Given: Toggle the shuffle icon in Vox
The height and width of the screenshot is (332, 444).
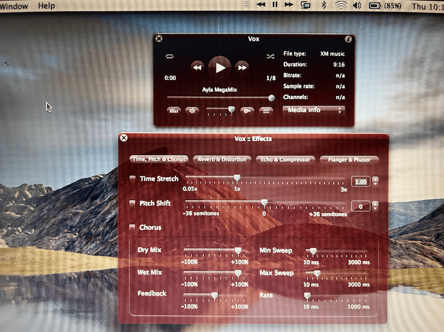Looking at the screenshot, I should point(270,56).
